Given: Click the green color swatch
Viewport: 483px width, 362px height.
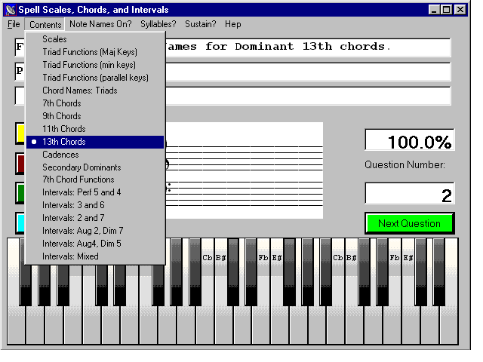Looking at the screenshot, I should pos(20,193).
